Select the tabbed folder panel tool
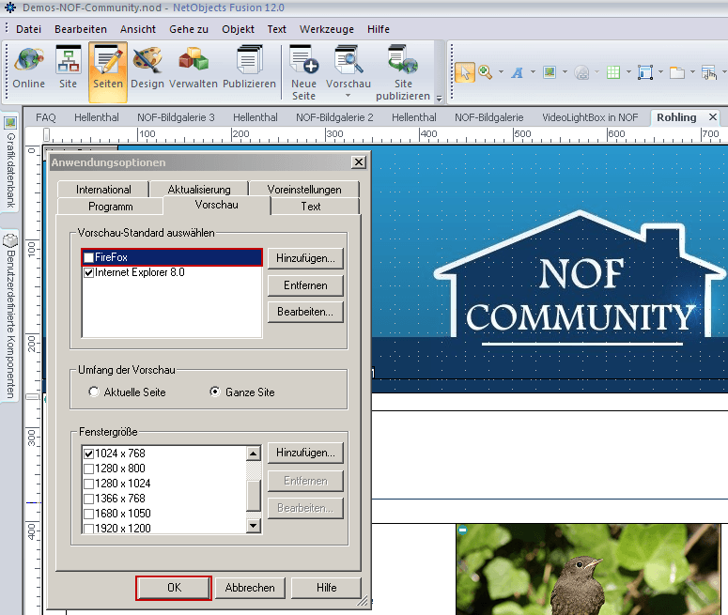This screenshot has height=615, width=728. [x=677, y=72]
